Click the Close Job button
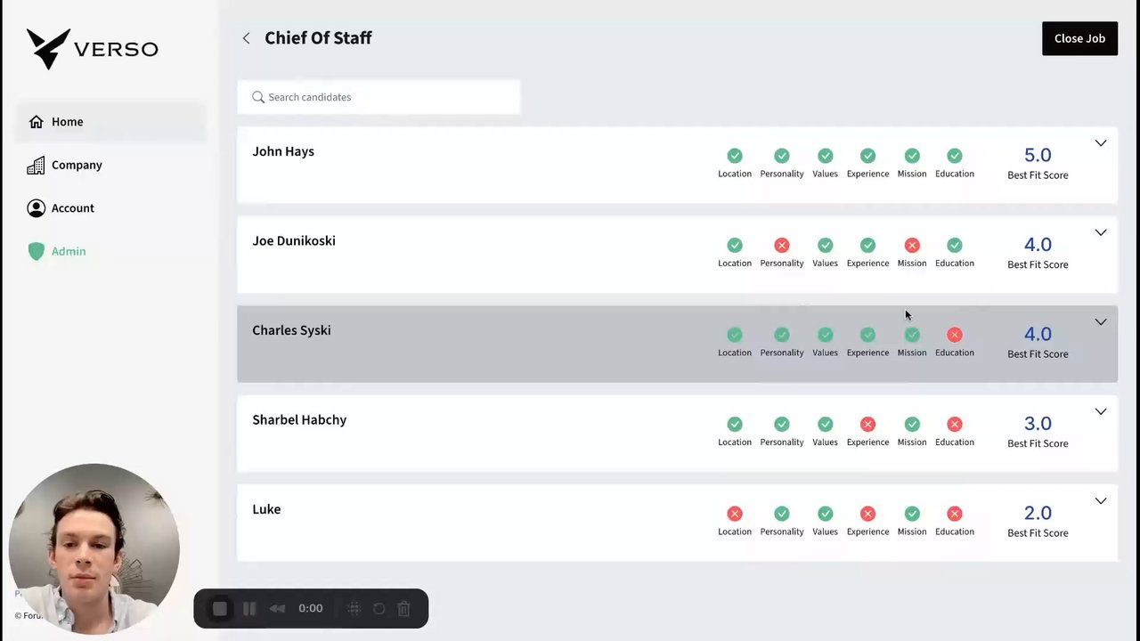Image resolution: width=1140 pixels, height=641 pixels. pyautogui.click(x=1079, y=38)
